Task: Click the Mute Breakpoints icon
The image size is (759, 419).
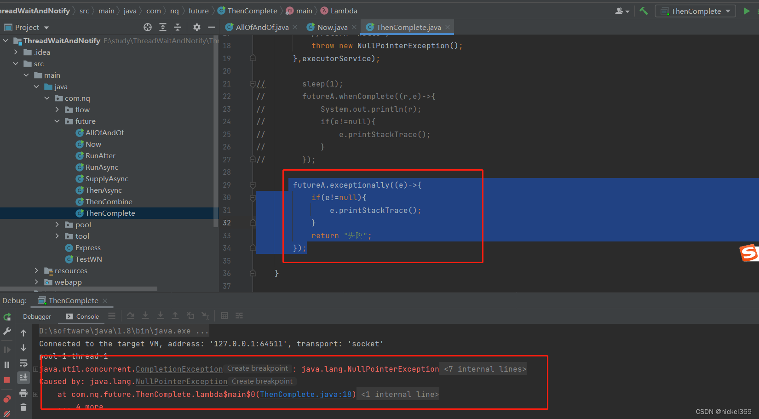Action: point(7,413)
